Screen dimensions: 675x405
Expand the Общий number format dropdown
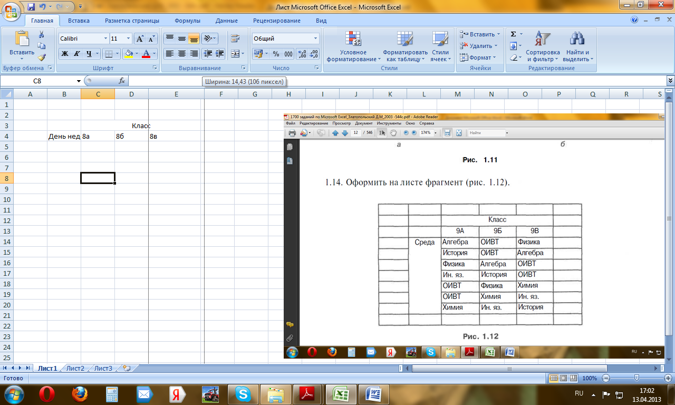[285, 38]
